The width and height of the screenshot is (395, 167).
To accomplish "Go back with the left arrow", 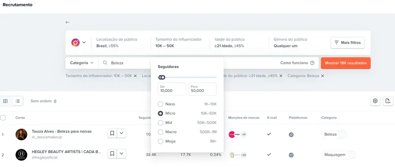I will 67,22.
